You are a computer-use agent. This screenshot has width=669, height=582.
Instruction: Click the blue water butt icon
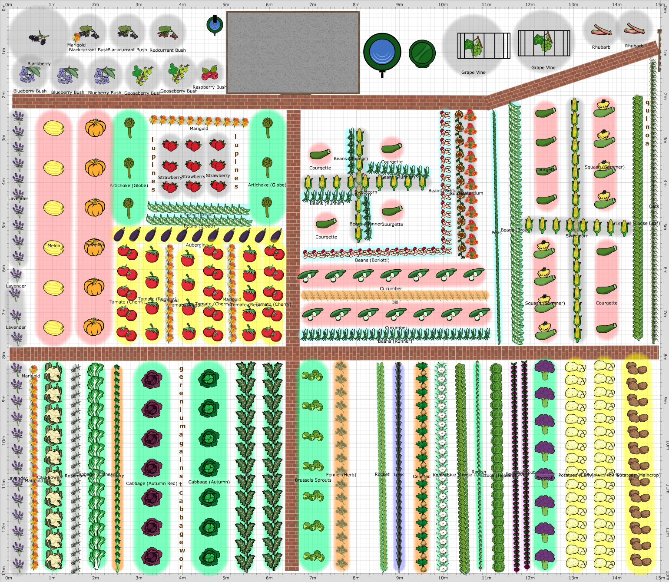click(x=382, y=52)
